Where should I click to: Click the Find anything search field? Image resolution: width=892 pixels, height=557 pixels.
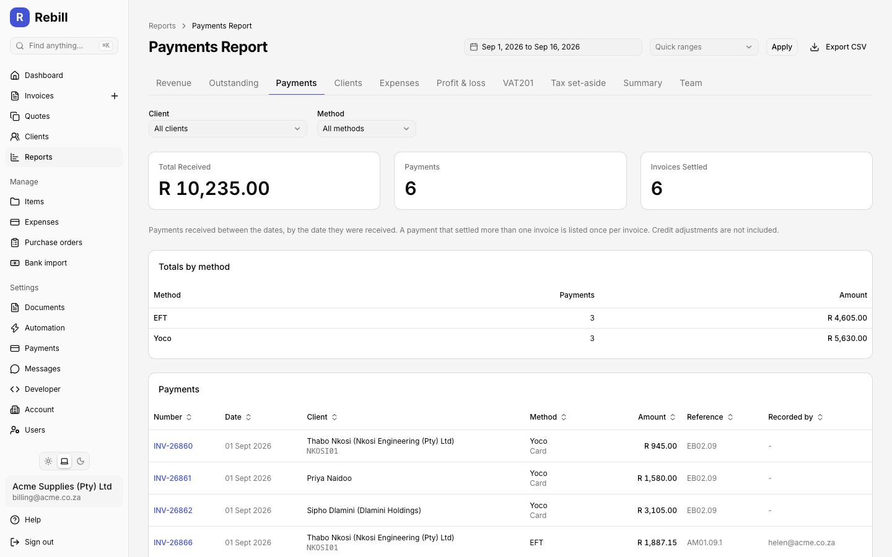[64, 46]
